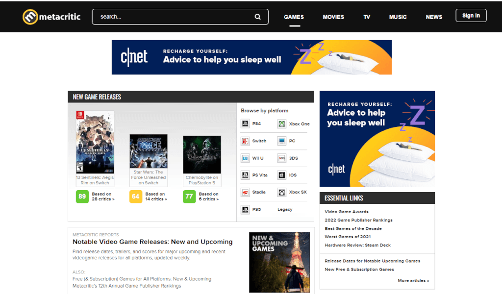Open the Notable Video Game Releases article
This screenshot has width=502, height=294.
[x=152, y=242]
